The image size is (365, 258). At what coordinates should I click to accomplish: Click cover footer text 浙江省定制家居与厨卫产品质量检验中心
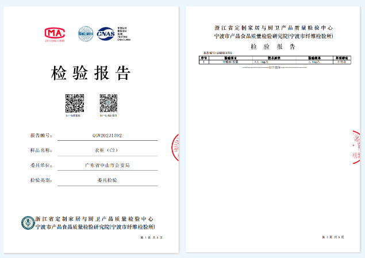click(94, 219)
